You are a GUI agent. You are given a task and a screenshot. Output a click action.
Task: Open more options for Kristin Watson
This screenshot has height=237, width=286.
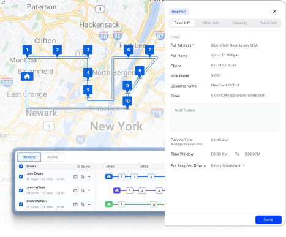[x=89, y=205]
